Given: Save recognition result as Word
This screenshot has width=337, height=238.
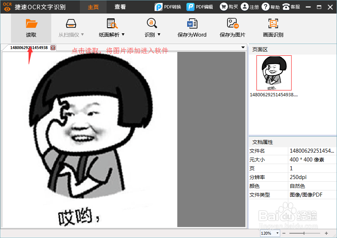Looking at the screenshot, I should pyautogui.click(x=192, y=27).
